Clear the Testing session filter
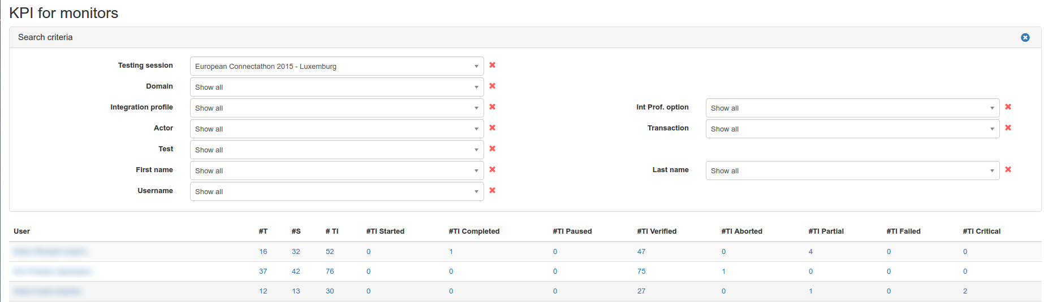This screenshot has height=302, width=1044. click(x=492, y=65)
